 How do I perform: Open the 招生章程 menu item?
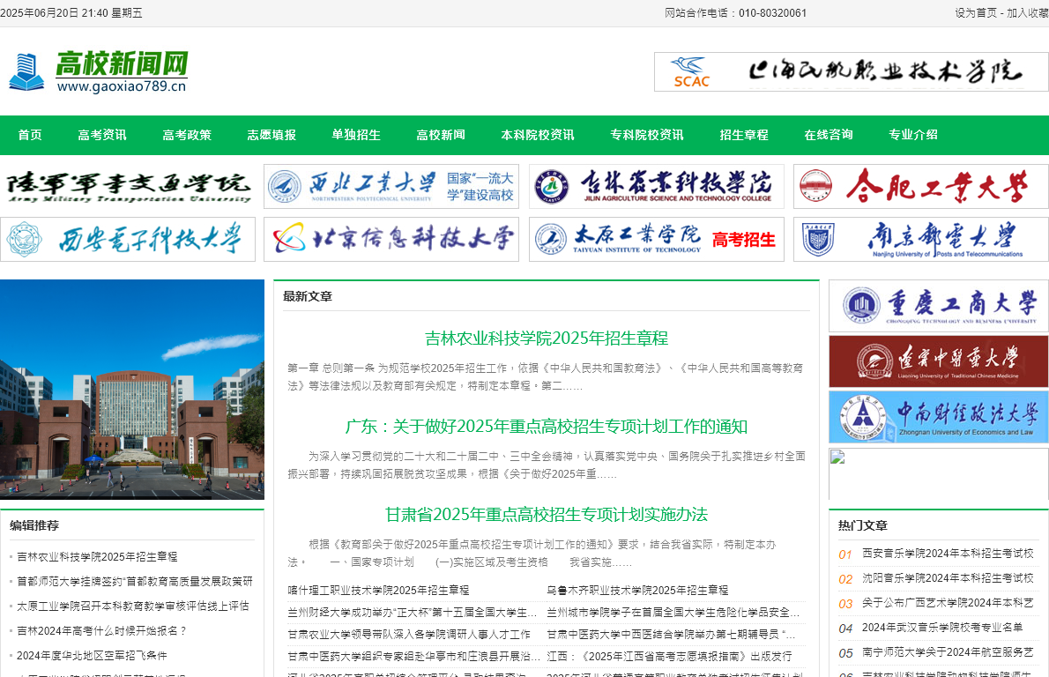744,135
